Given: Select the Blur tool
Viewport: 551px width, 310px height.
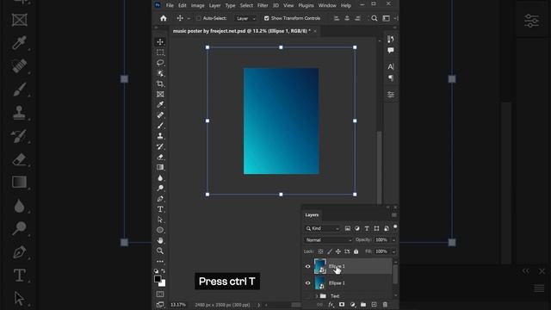Looking at the screenshot, I should coord(160,178).
